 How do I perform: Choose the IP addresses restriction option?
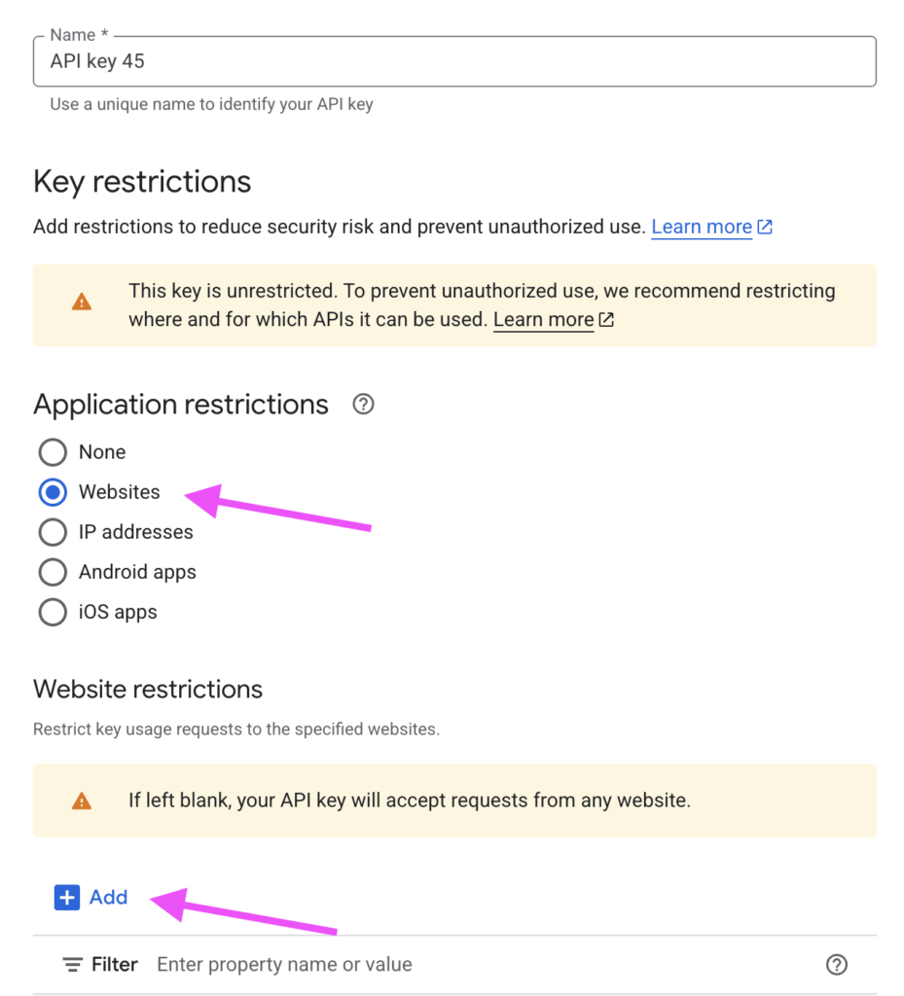pyautogui.click(x=53, y=532)
